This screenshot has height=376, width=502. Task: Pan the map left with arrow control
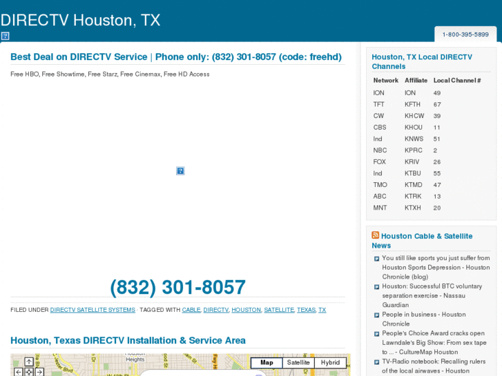point(18,372)
